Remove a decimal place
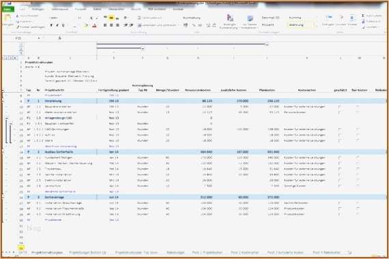The height and width of the screenshot is (259, 389). [x=214, y=25]
